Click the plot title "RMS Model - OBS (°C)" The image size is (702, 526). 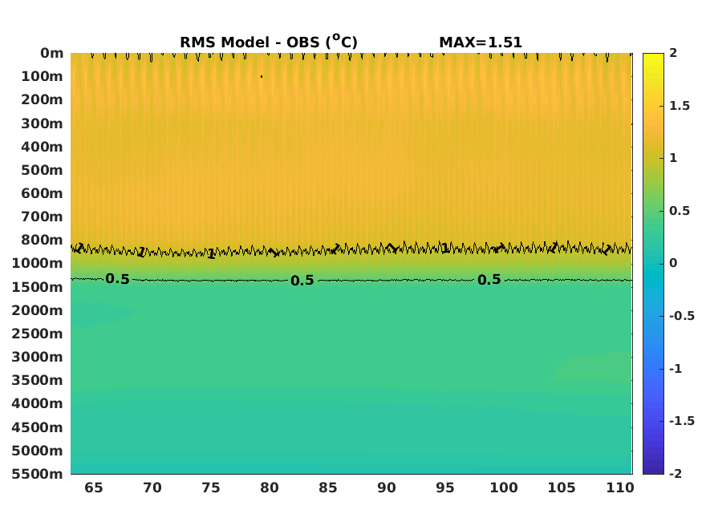(x=269, y=42)
